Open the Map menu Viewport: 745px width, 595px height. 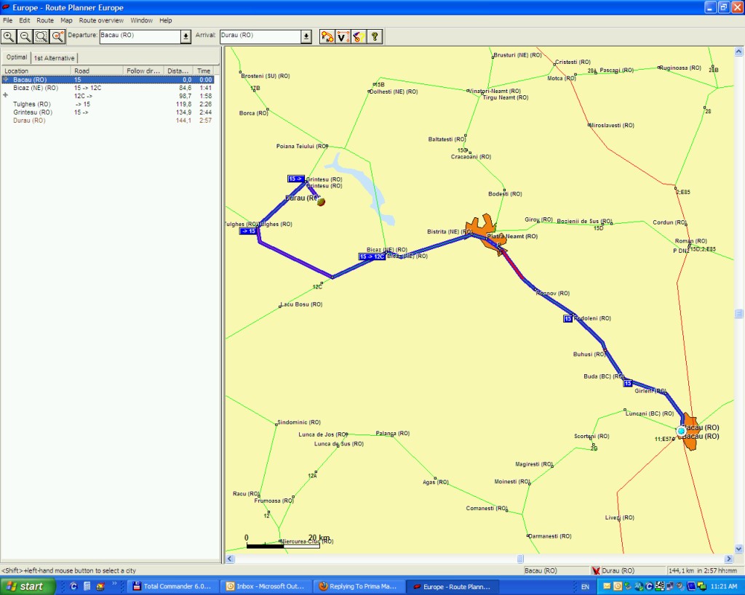pos(66,20)
